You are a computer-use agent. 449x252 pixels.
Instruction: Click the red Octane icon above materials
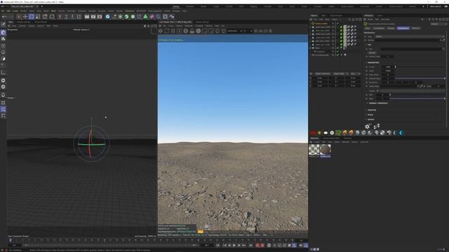pos(313,132)
